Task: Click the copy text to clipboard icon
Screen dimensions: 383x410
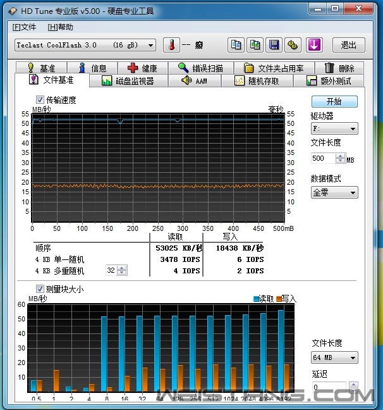Action: tap(236, 45)
